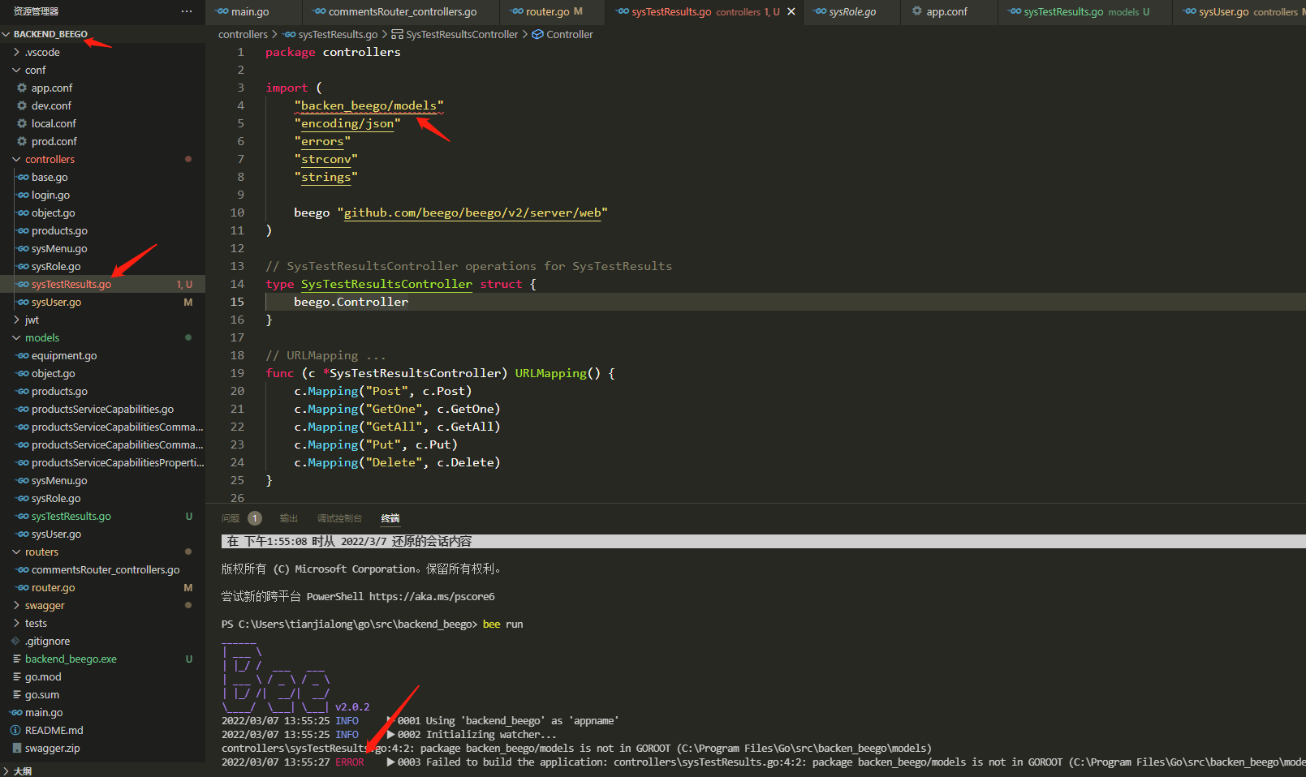
Task: Open .gitignore file
Action: click(x=47, y=641)
